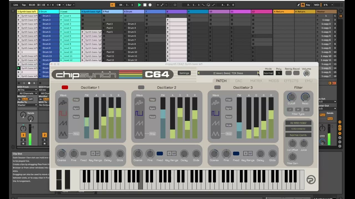Switch to the DAC tab

click(x=239, y=81)
